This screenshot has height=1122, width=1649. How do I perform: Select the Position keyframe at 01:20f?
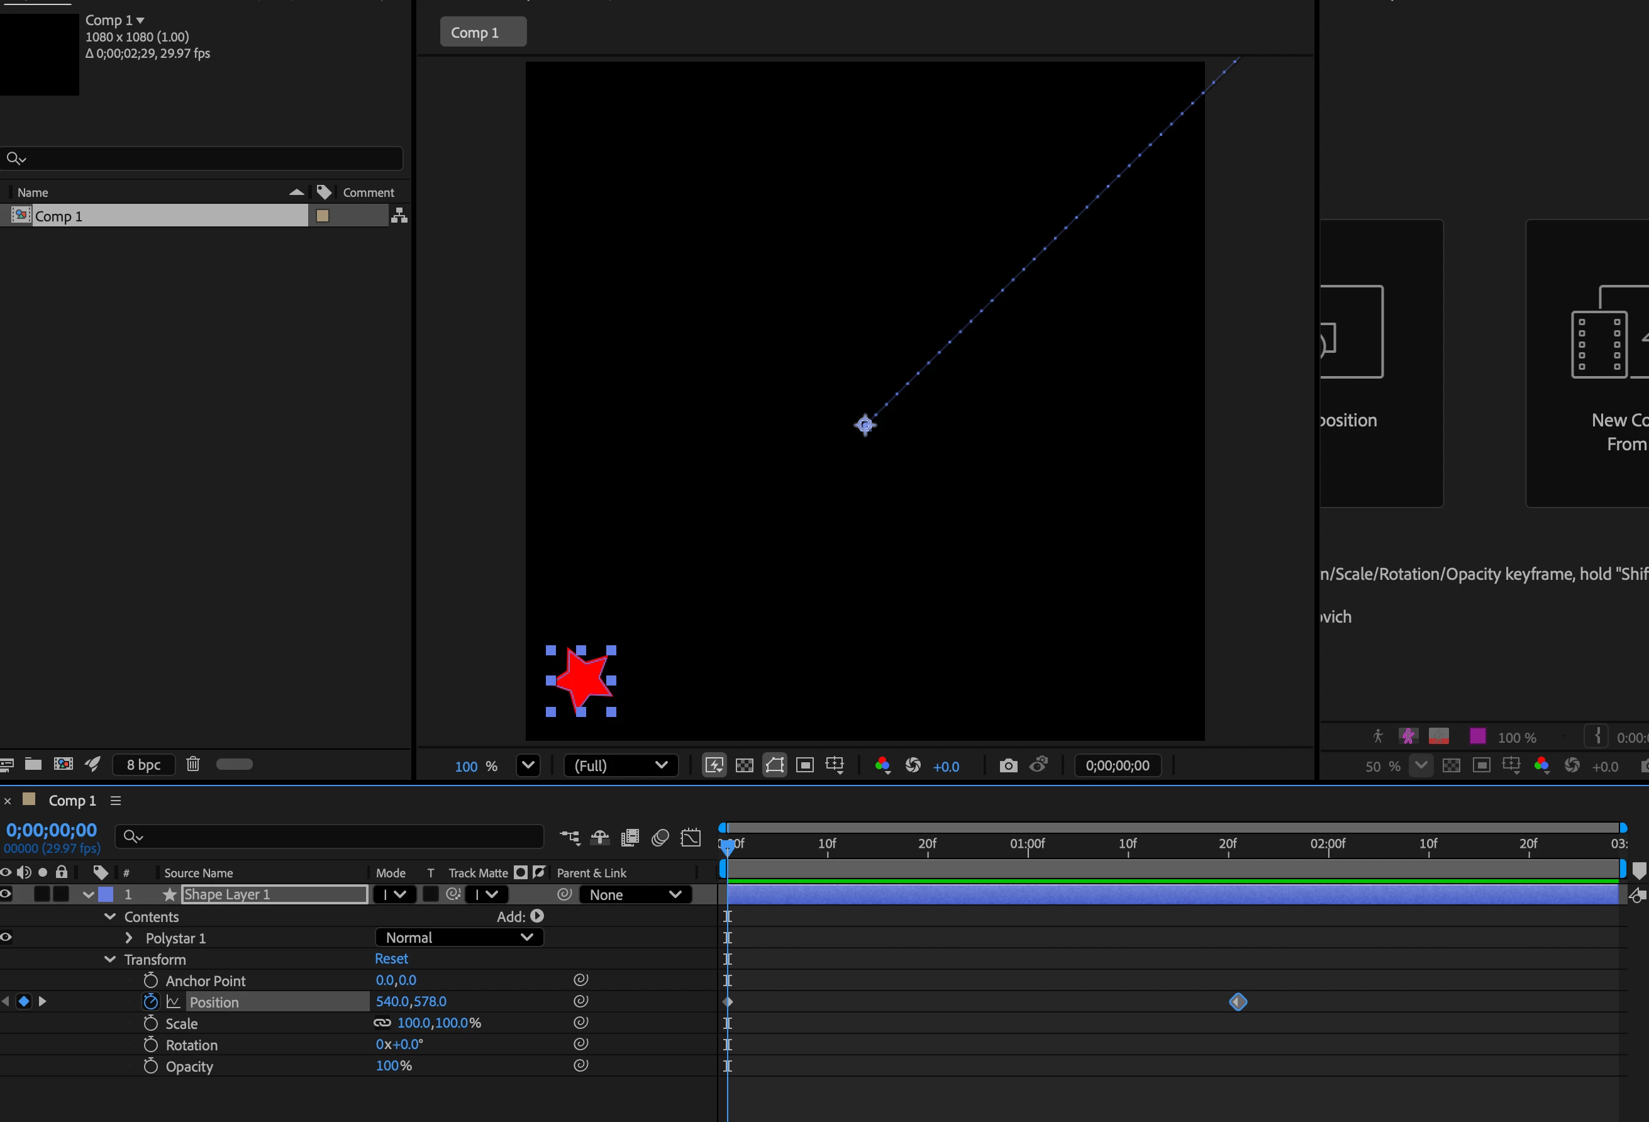1238,1001
